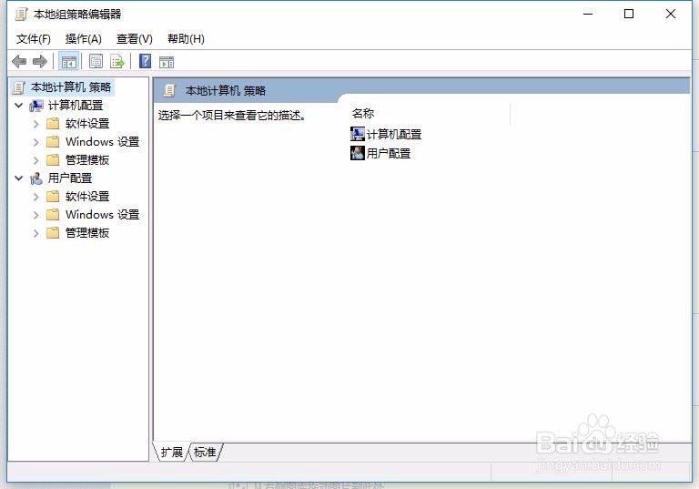
Task: Open the 文件(F) menu
Action: pos(34,39)
